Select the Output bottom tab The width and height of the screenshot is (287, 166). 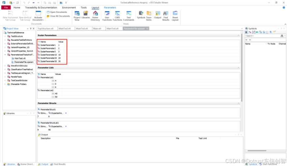(x=43, y=164)
